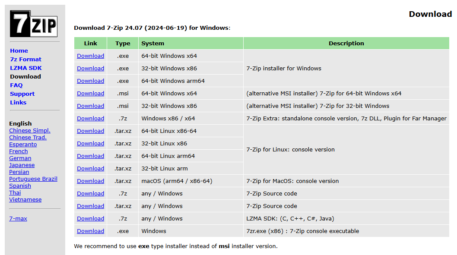Image resolution: width=457 pixels, height=255 pixels.
Task: Click '7-Zip for Linux: console version' text
Action: [291, 150]
